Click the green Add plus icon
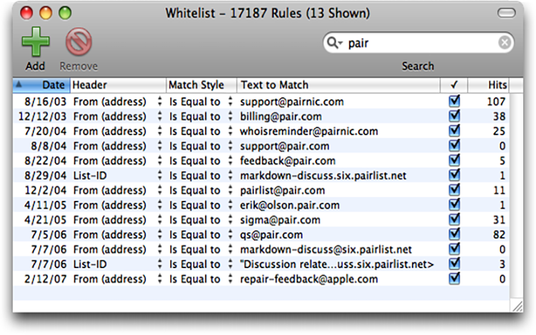Screen dimensions: 536x335 pos(36,42)
